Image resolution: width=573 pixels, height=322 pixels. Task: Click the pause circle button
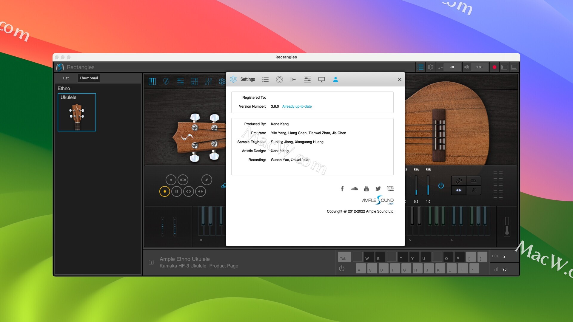click(x=177, y=191)
